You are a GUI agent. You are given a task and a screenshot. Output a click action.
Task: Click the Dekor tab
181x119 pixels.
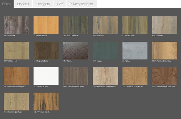click(7, 4)
